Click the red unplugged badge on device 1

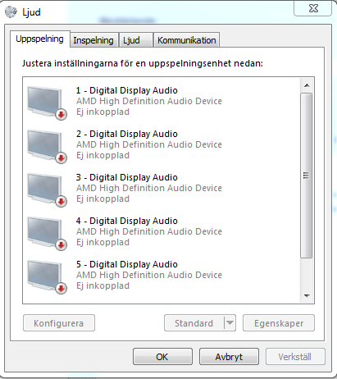pyautogui.click(x=61, y=115)
